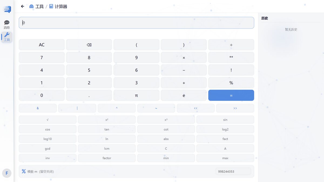Screen dimensions: 324x182
Task: Insert the π constant
Action: pos(136,95)
